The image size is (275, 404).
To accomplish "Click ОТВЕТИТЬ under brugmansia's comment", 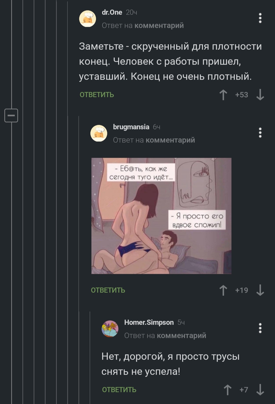I will point(108,290).
